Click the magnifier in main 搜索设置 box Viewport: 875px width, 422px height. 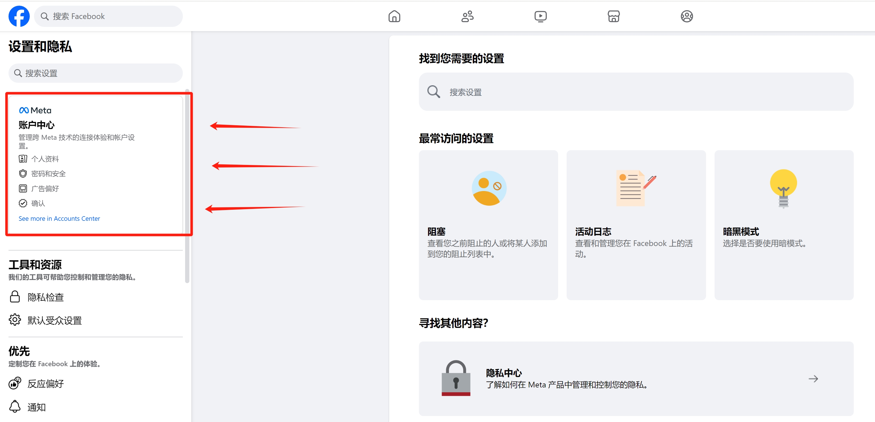coord(433,92)
